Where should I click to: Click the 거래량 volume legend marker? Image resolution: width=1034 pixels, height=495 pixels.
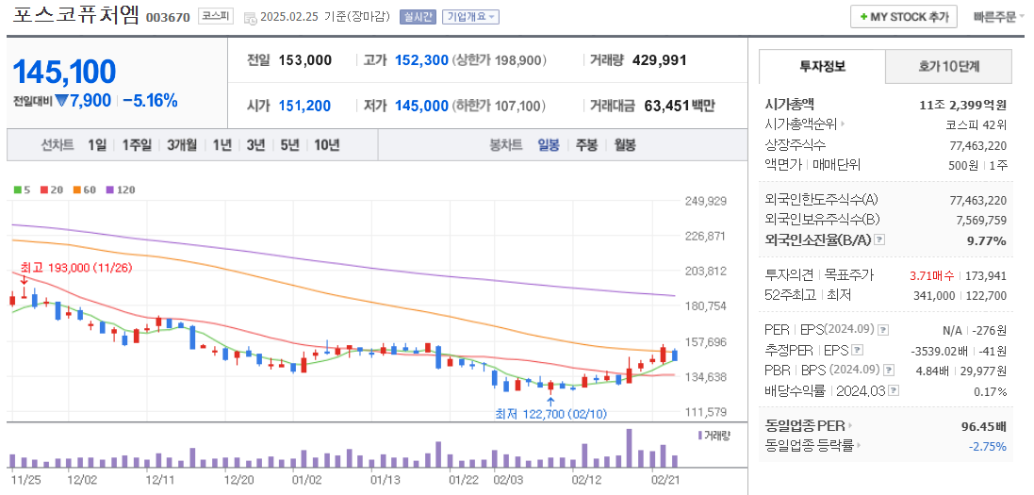714,435
